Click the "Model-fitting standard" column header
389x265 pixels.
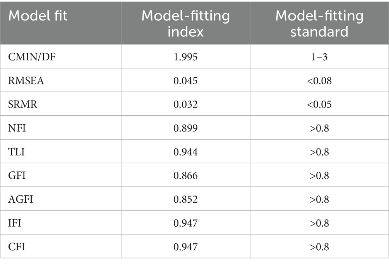coord(319,23)
